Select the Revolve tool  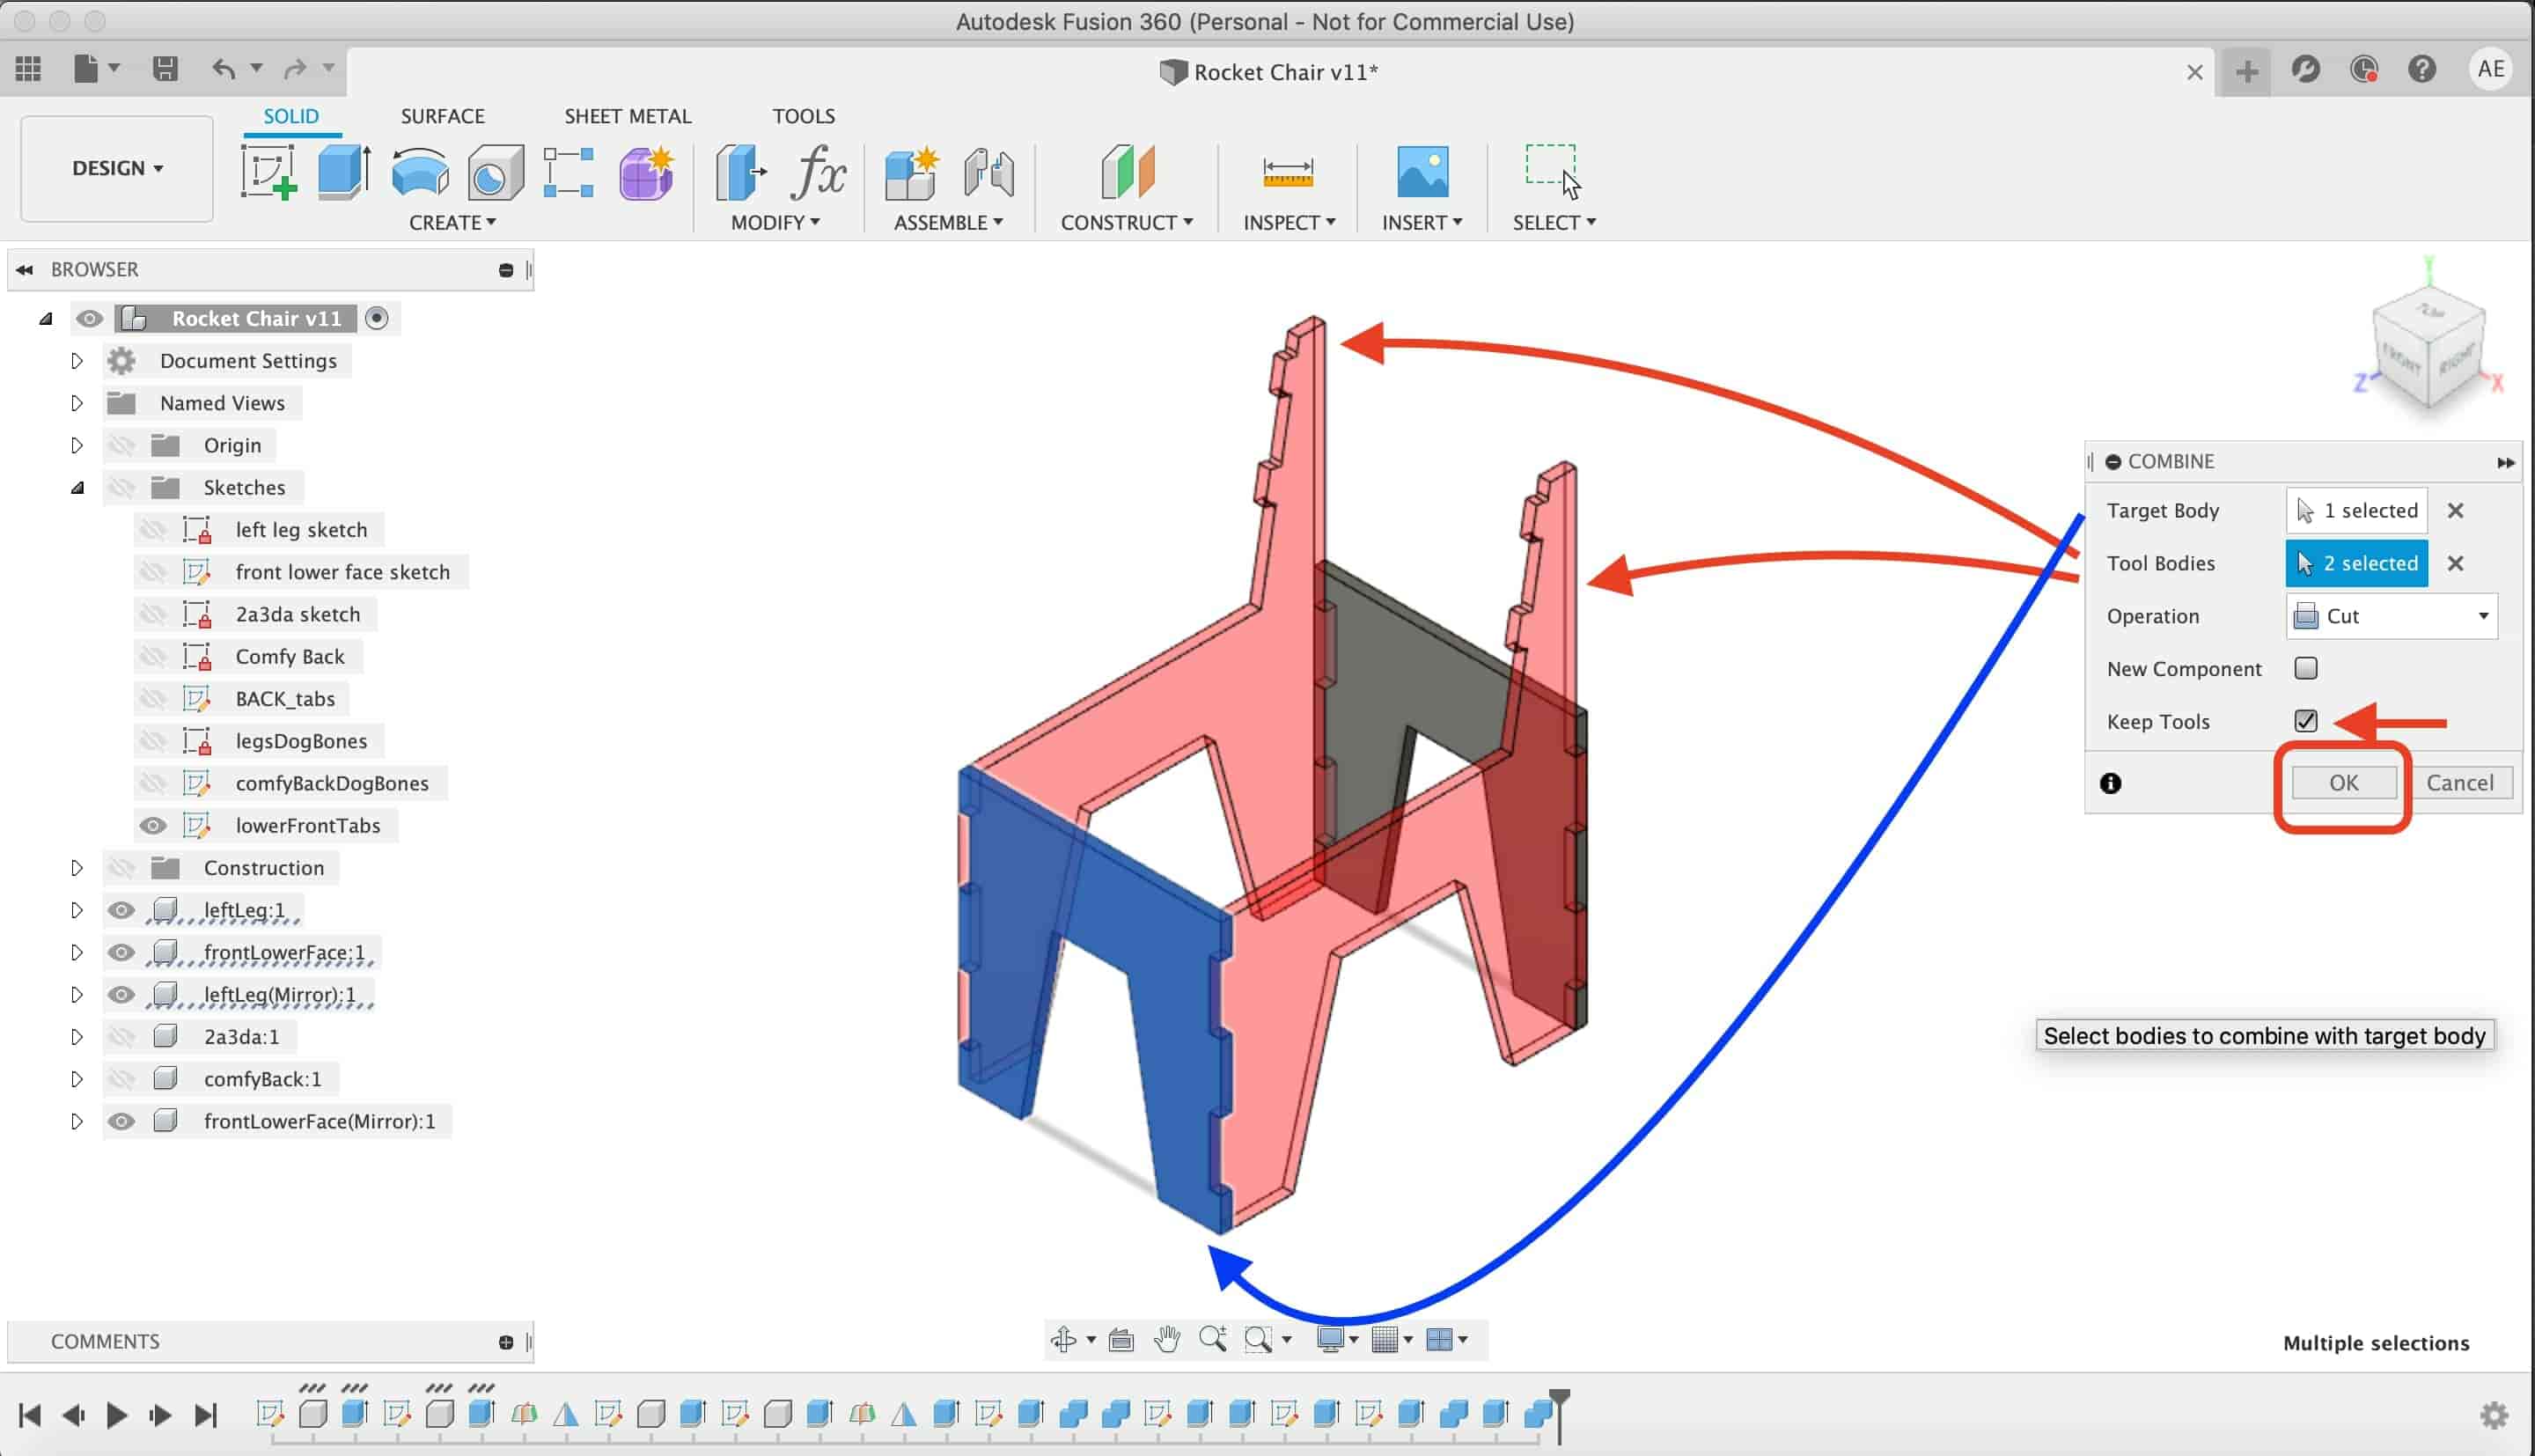click(x=420, y=172)
